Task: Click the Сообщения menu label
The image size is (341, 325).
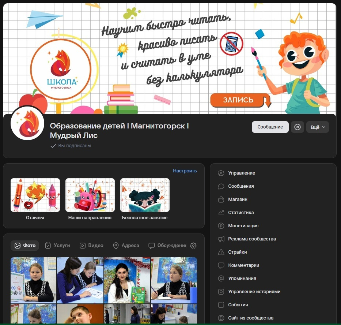Action: click(x=241, y=186)
